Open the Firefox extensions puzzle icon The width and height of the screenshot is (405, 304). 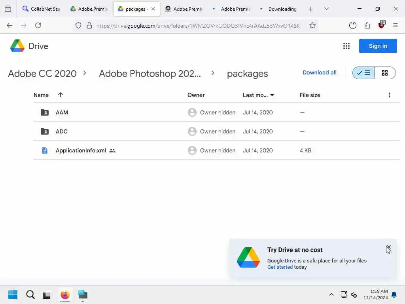pos(367,25)
